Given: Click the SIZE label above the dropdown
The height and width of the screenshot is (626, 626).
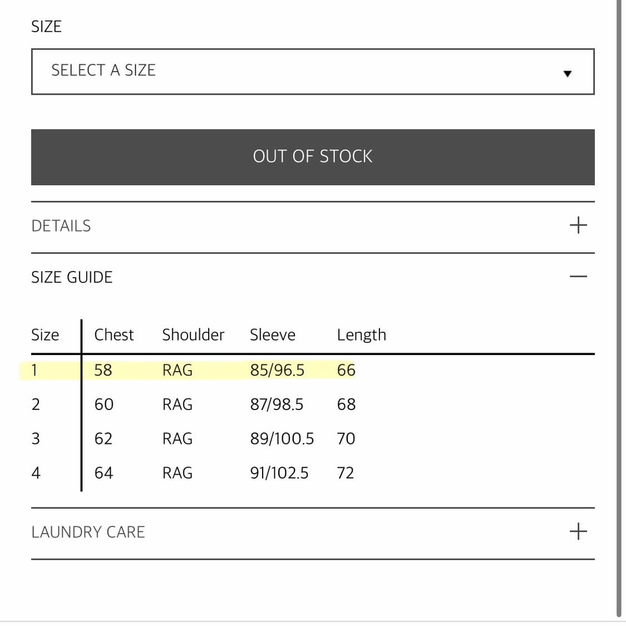Looking at the screenshot, I should 46,26.
